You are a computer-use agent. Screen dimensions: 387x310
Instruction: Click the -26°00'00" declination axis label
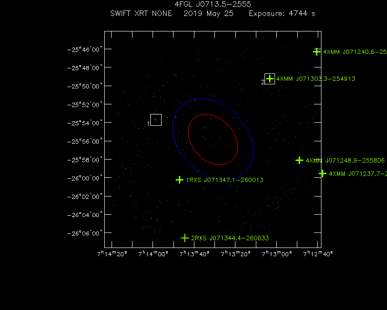point(85,178)
